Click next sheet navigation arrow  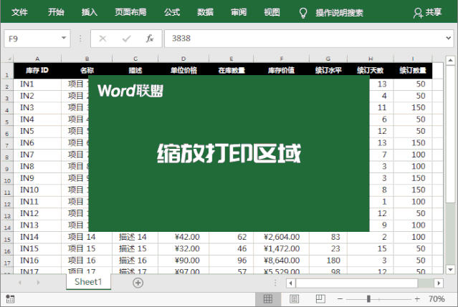click(38, 283)
